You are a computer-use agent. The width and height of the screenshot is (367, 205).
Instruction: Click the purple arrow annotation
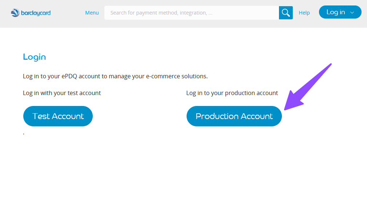tap(308, 87)
